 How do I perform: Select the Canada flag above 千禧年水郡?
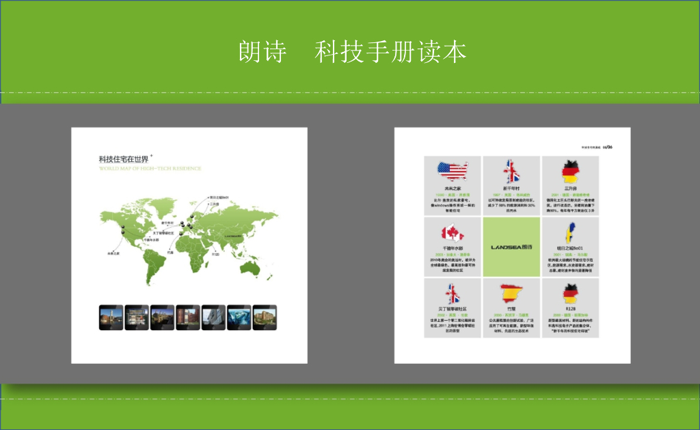point(453,232)
